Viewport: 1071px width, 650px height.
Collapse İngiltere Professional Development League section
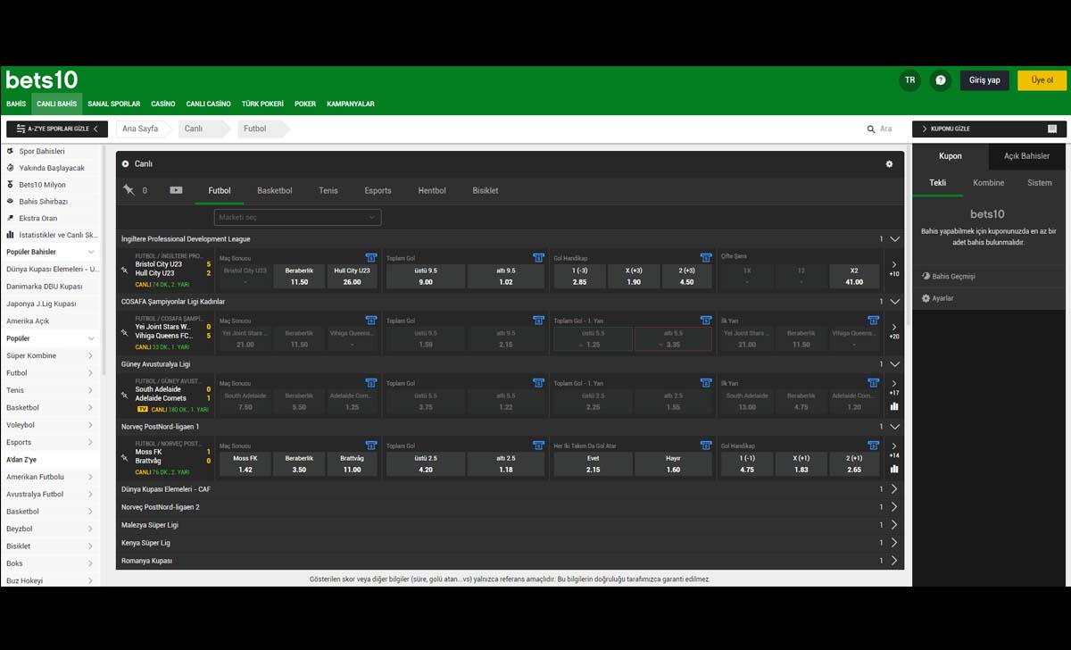tap(894, 239)
